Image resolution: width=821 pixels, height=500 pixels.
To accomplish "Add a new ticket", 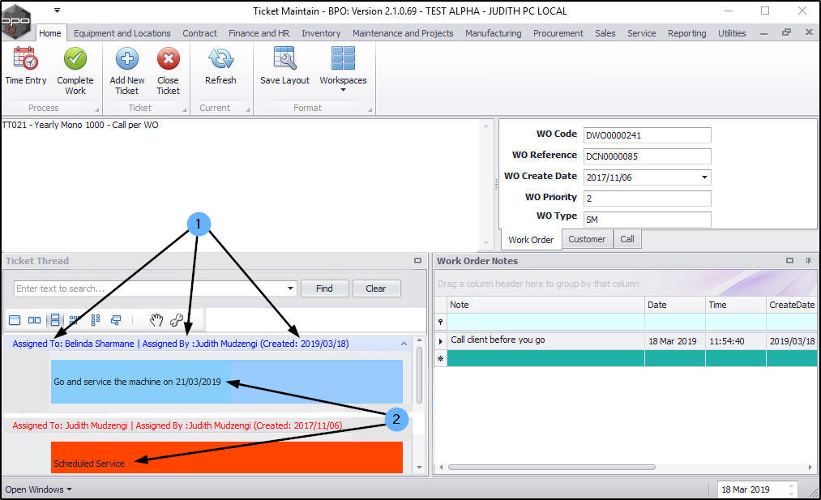I will coord(127,71).
